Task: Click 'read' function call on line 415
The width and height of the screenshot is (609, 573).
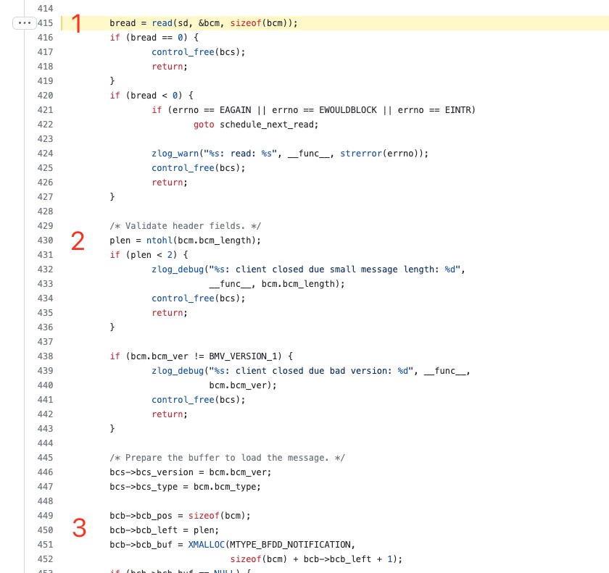Action: point(162,23)
